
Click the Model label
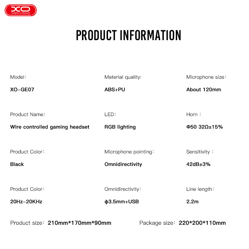18,77
